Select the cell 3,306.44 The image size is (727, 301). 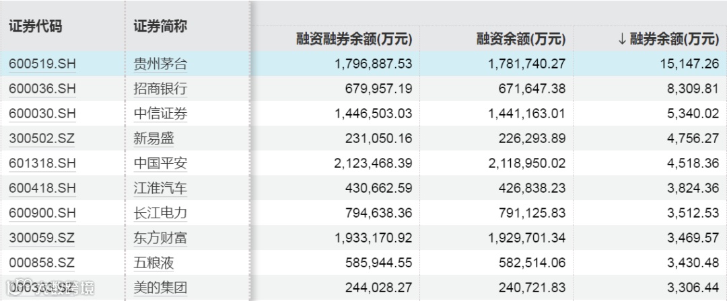(x=693, y=288)
